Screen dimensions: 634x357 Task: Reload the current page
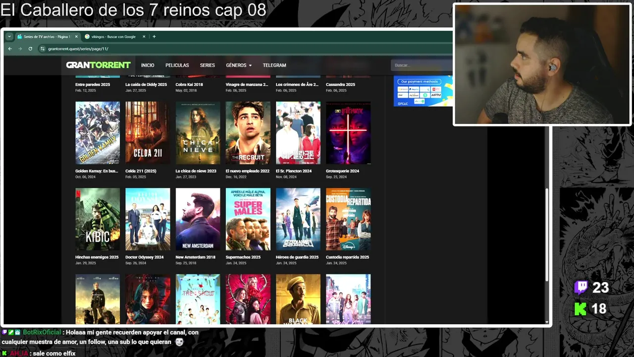[30, 49]
